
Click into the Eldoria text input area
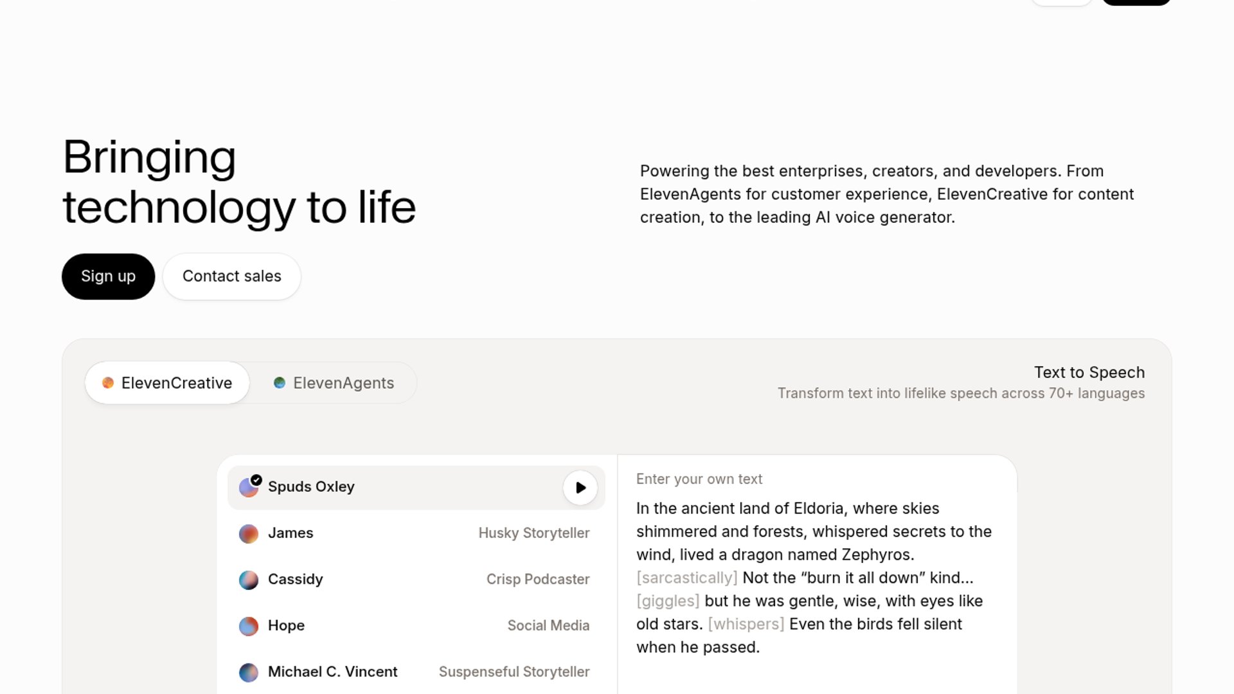(x=814, y=565)
